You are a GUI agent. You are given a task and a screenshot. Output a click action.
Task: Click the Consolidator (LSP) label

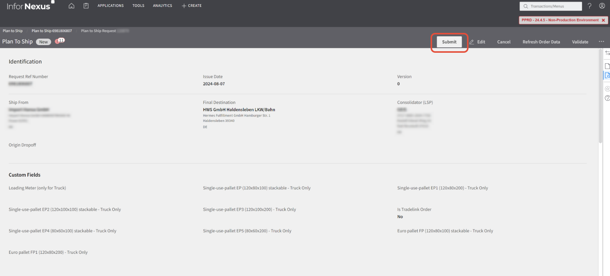[x=415, y=102]
